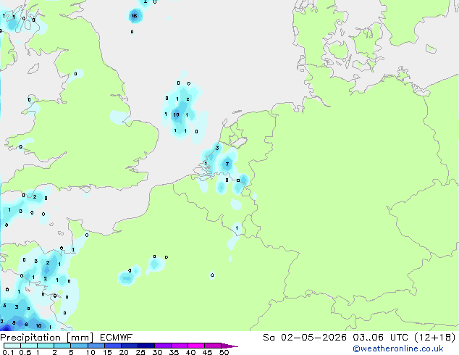
Task: Select the 16 mm value in the northern North Sea
Action: [x=135, y=16]
